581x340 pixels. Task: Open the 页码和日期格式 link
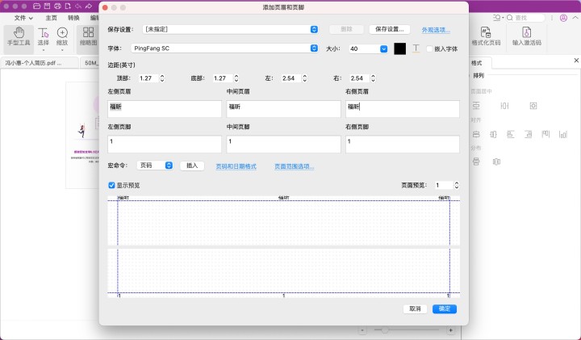[x=236, y=166]
